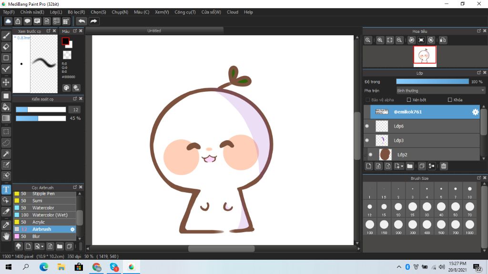Enable the Khóa lock checkbox
Viewport: 488px width, 274px height.
click(x=450, y=100)
